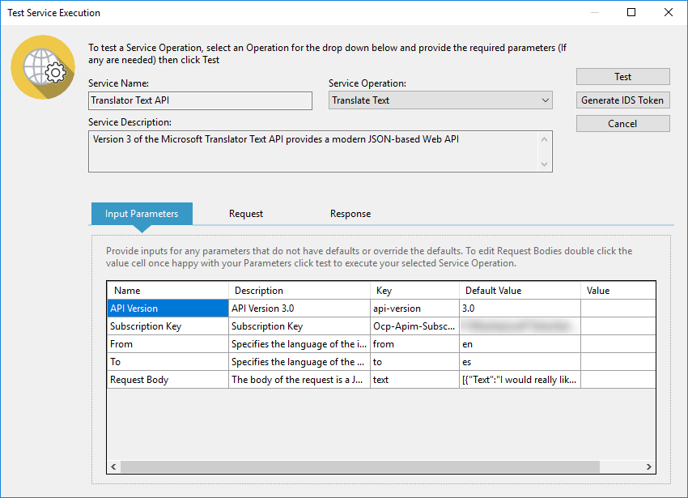Click the Name column header
Screen dimensions: 688x498
coord(168,290)
